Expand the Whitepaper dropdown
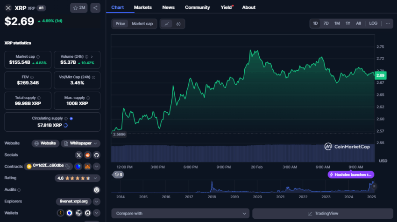 pyautogui.click(x=97, y=143)
